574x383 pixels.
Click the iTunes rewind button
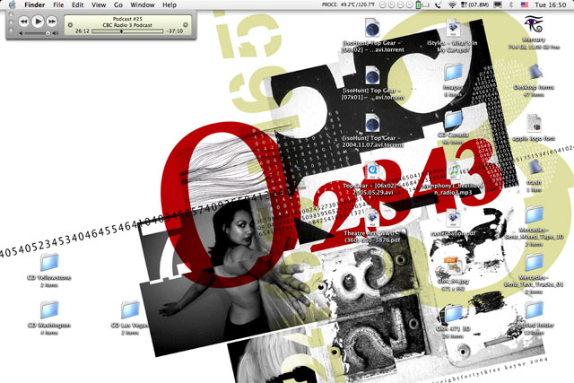pos(24,22)
